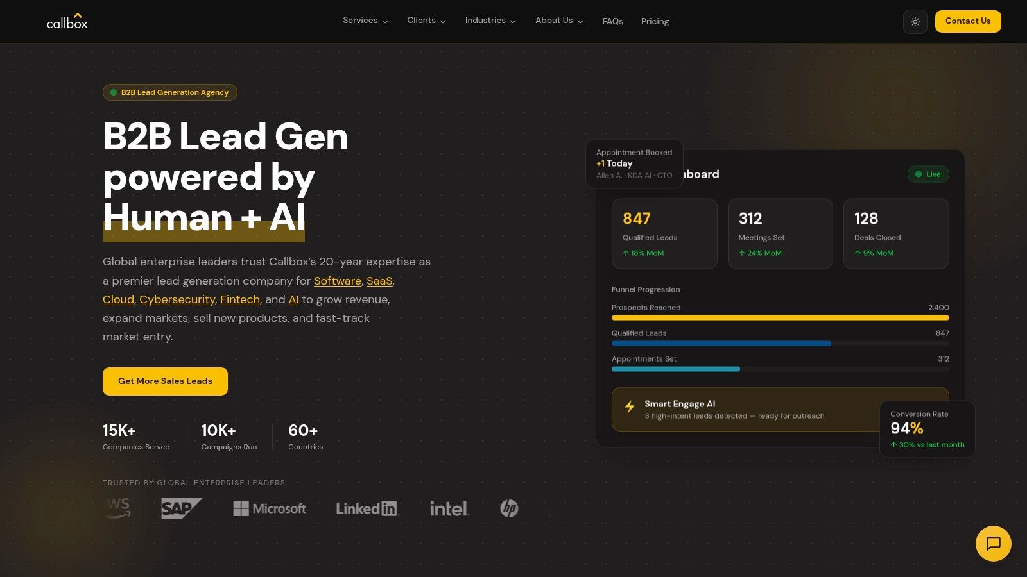Expand the Clients dropdown menu
This screenshot has width=1027, height=577.
(x=426, y=21)
